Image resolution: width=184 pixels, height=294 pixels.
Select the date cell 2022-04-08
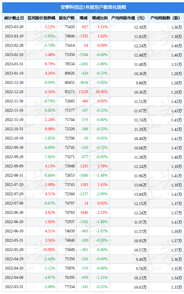click(14, 277)
